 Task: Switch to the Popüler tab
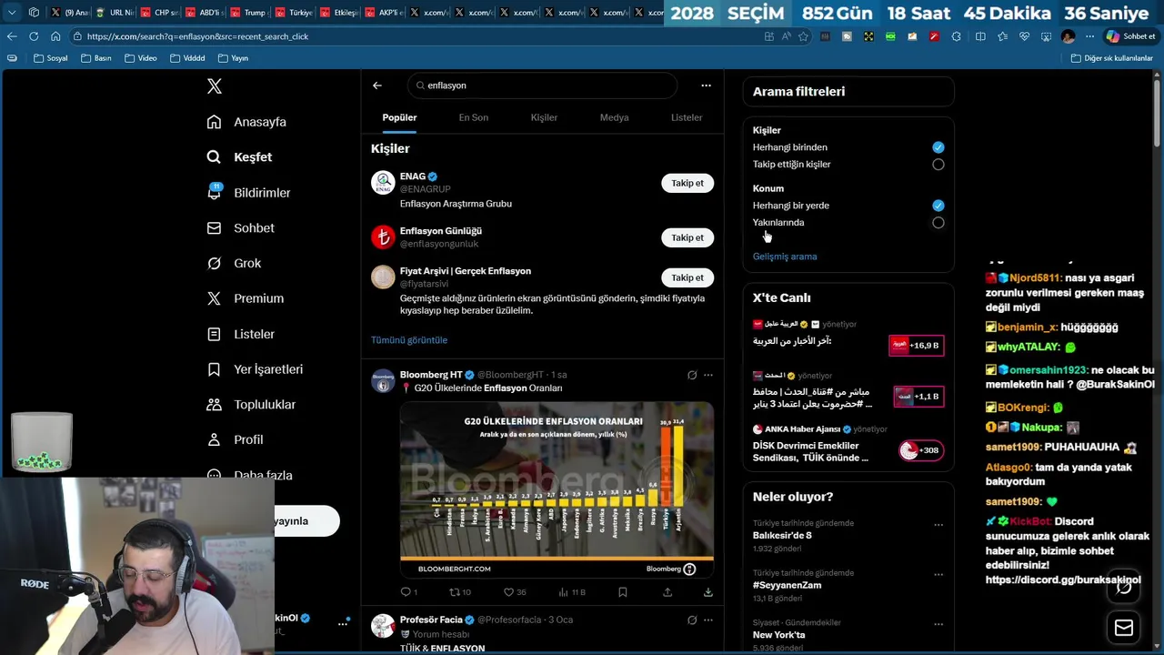click(399, 117)
